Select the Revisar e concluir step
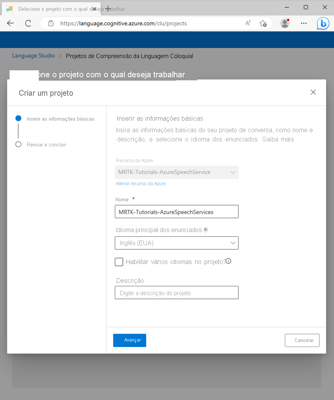This screenshot has height=400, width=334. 41,144
